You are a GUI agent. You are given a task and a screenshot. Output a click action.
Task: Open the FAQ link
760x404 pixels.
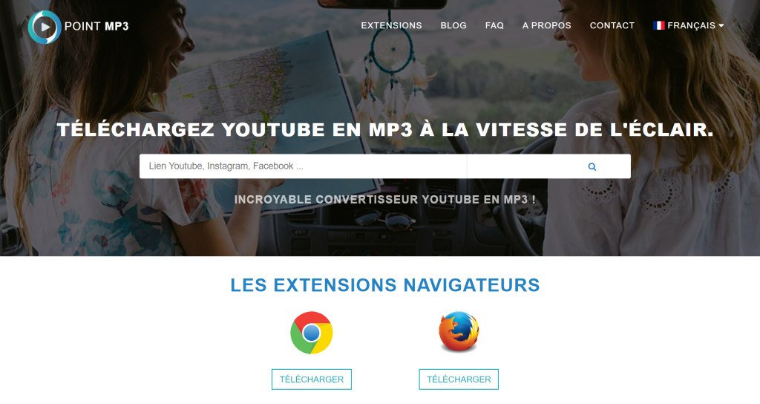(x=494, y=25)
